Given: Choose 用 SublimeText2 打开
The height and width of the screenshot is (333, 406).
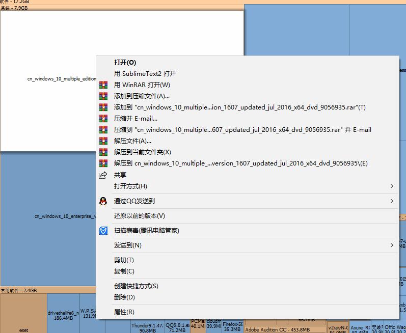Looking at the screenshot, I should pos(247,74).
